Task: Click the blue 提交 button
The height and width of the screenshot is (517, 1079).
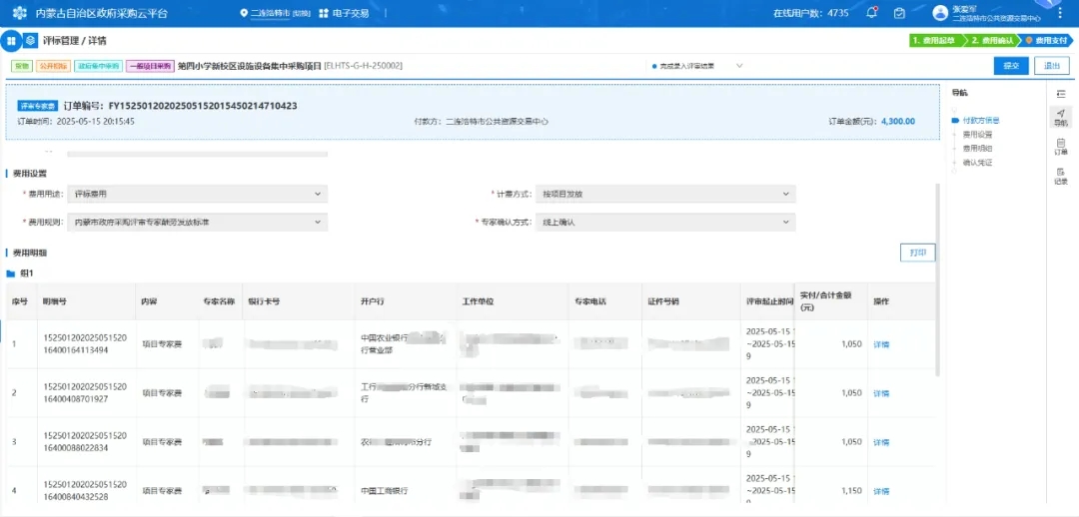Action: [1011, 66]
